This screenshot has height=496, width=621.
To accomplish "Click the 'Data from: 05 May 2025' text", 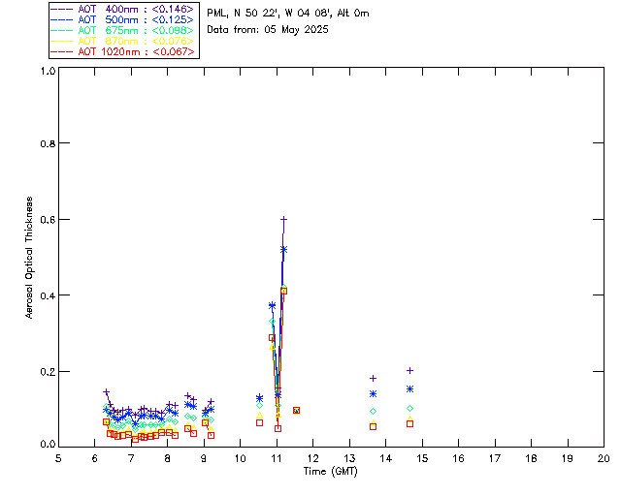I will pyautogui.click(x=268, y=30).
